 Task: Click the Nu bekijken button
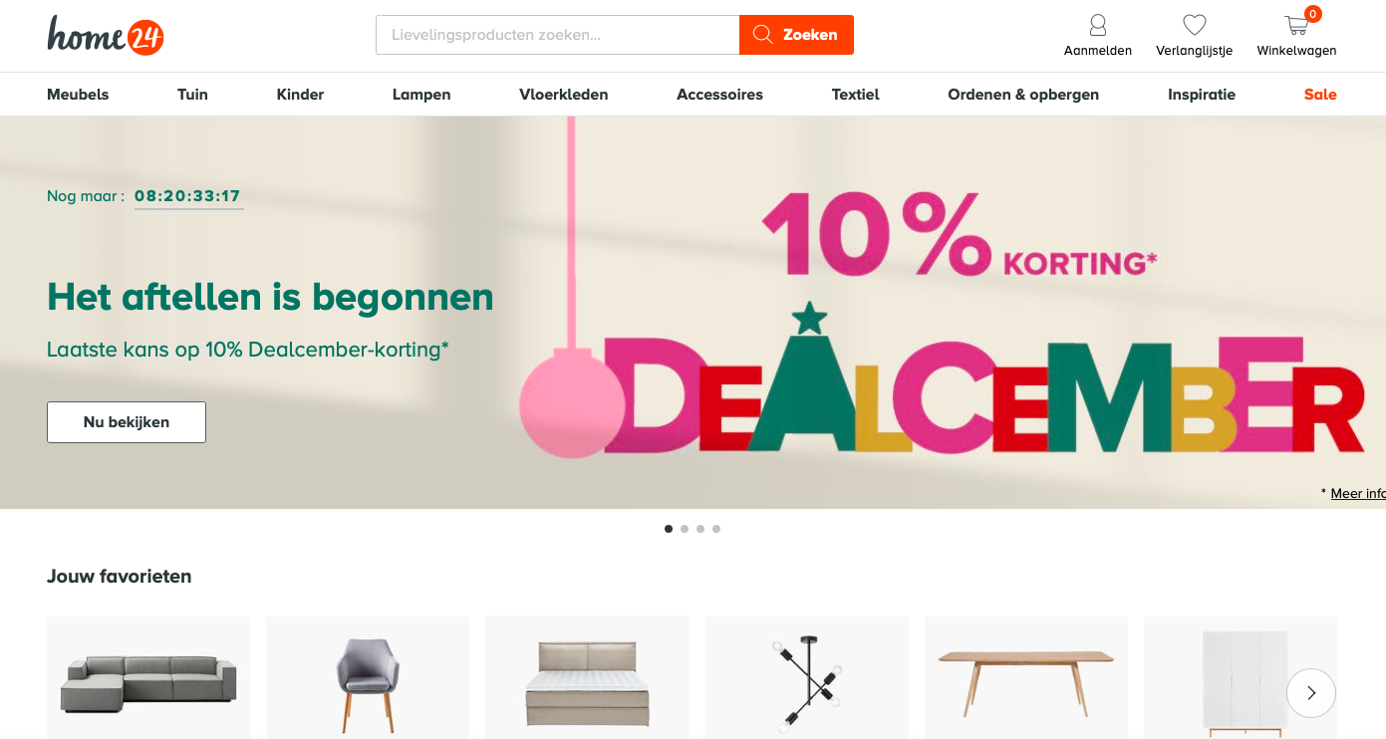click(127, 422)
